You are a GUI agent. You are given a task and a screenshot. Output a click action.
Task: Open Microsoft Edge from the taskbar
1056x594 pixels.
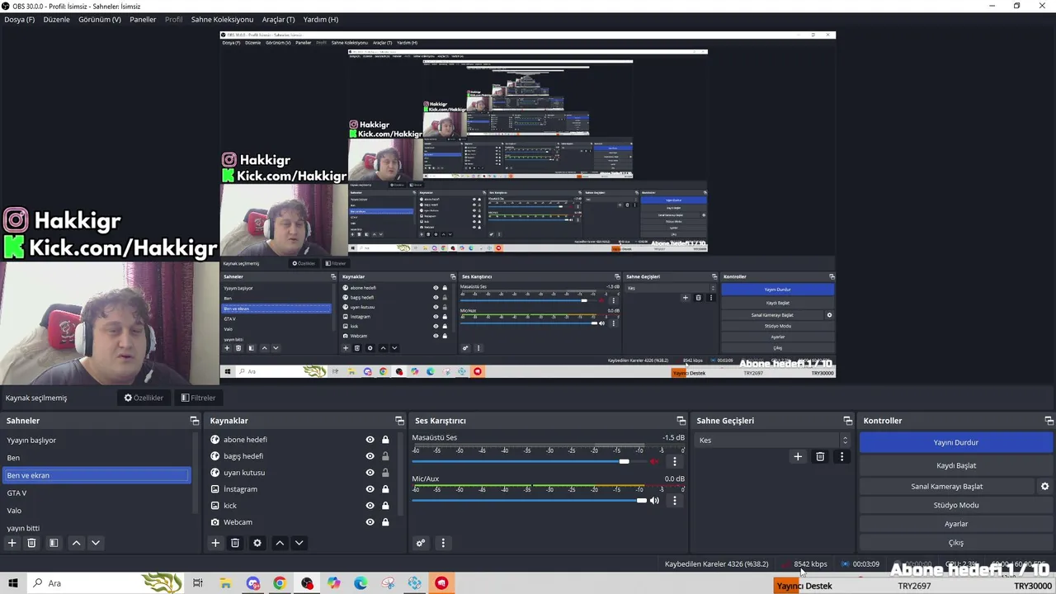click(361, 583)
